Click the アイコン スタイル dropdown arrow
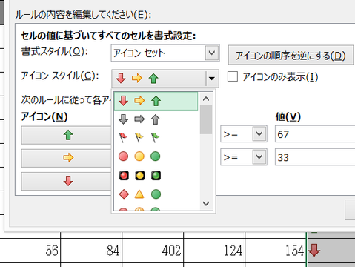355x267 pixels. (x=212, y=79)
